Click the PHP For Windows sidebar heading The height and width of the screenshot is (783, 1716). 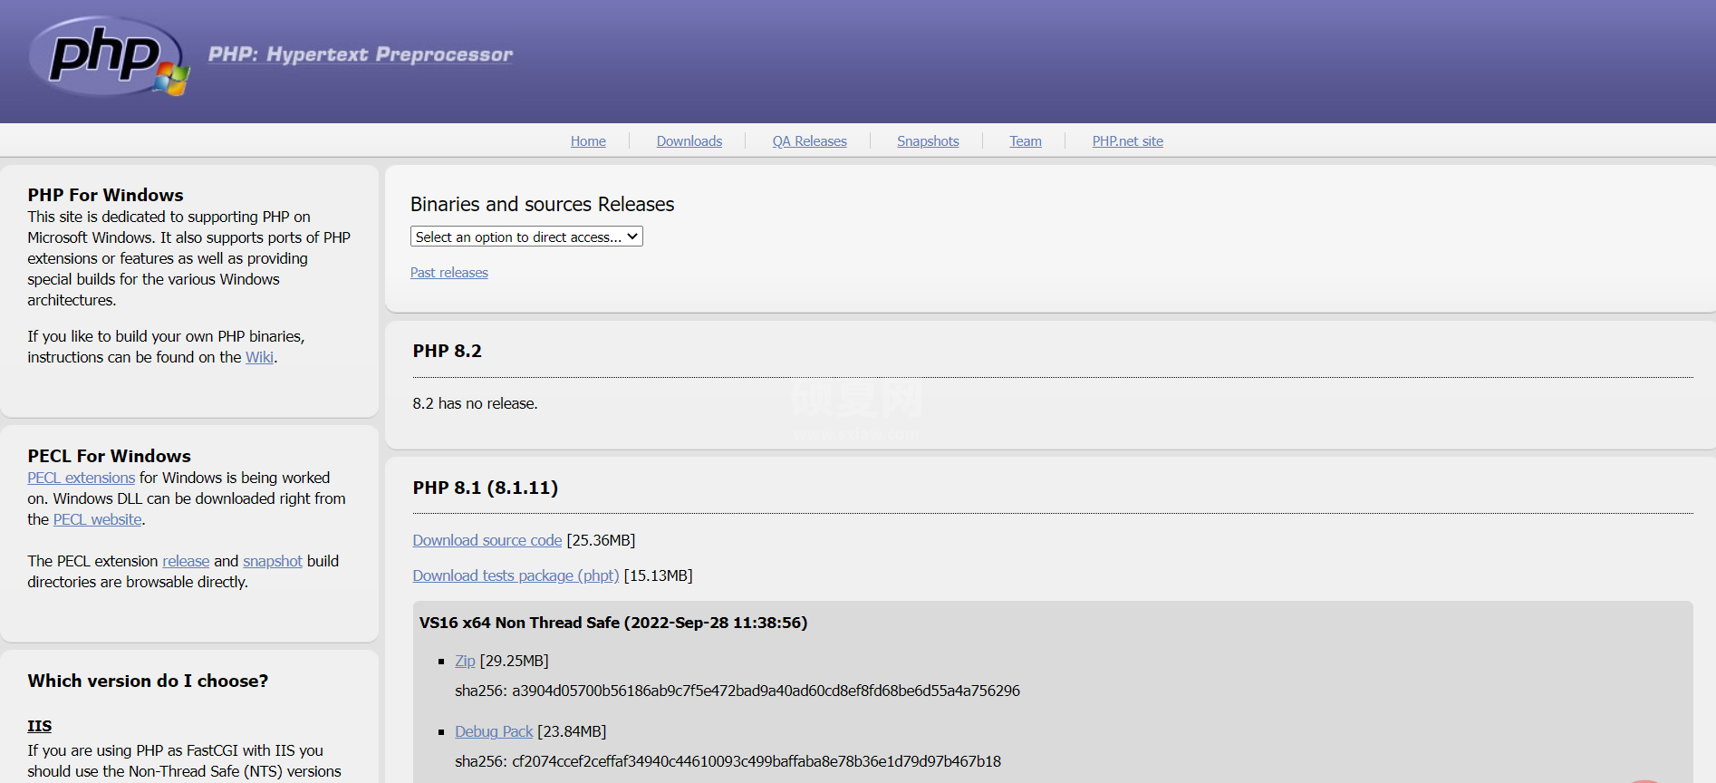pos(105,195)
